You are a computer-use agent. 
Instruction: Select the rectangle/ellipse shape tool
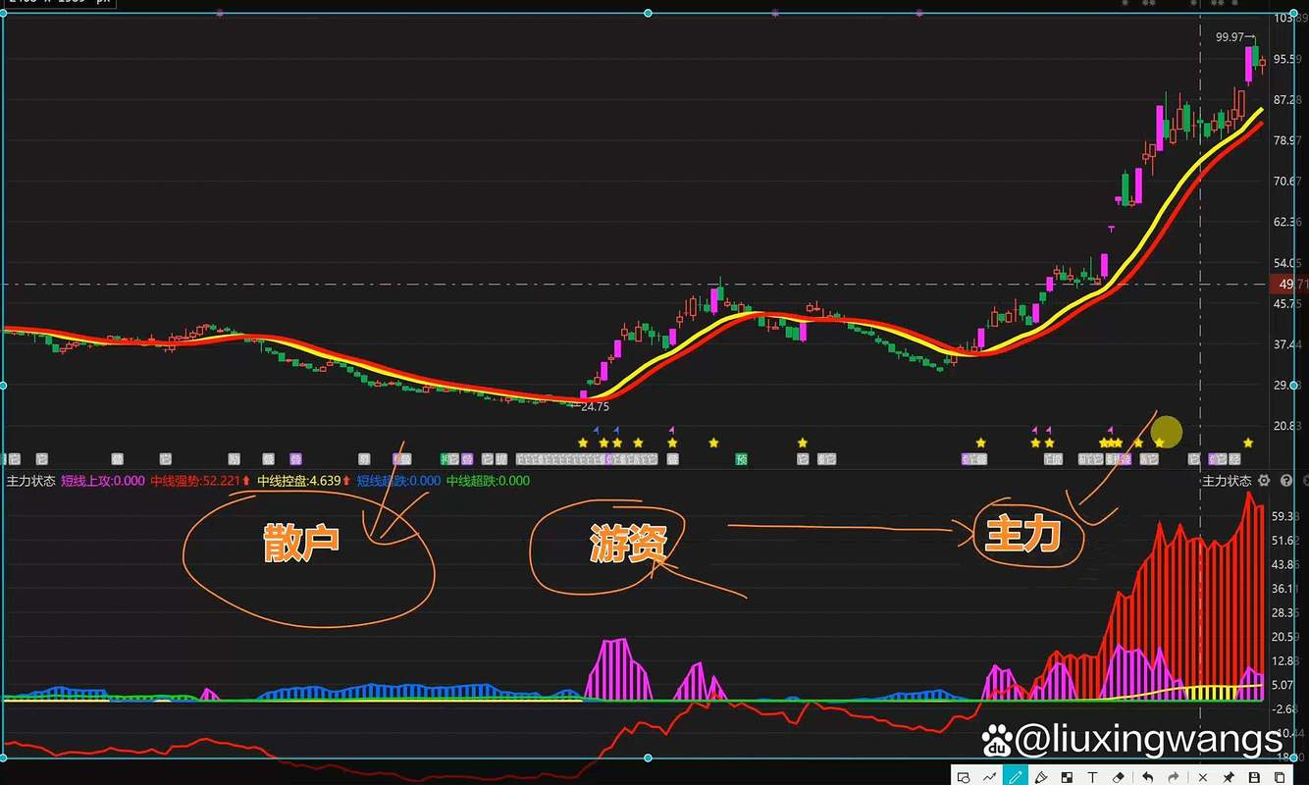pos(964,777)
